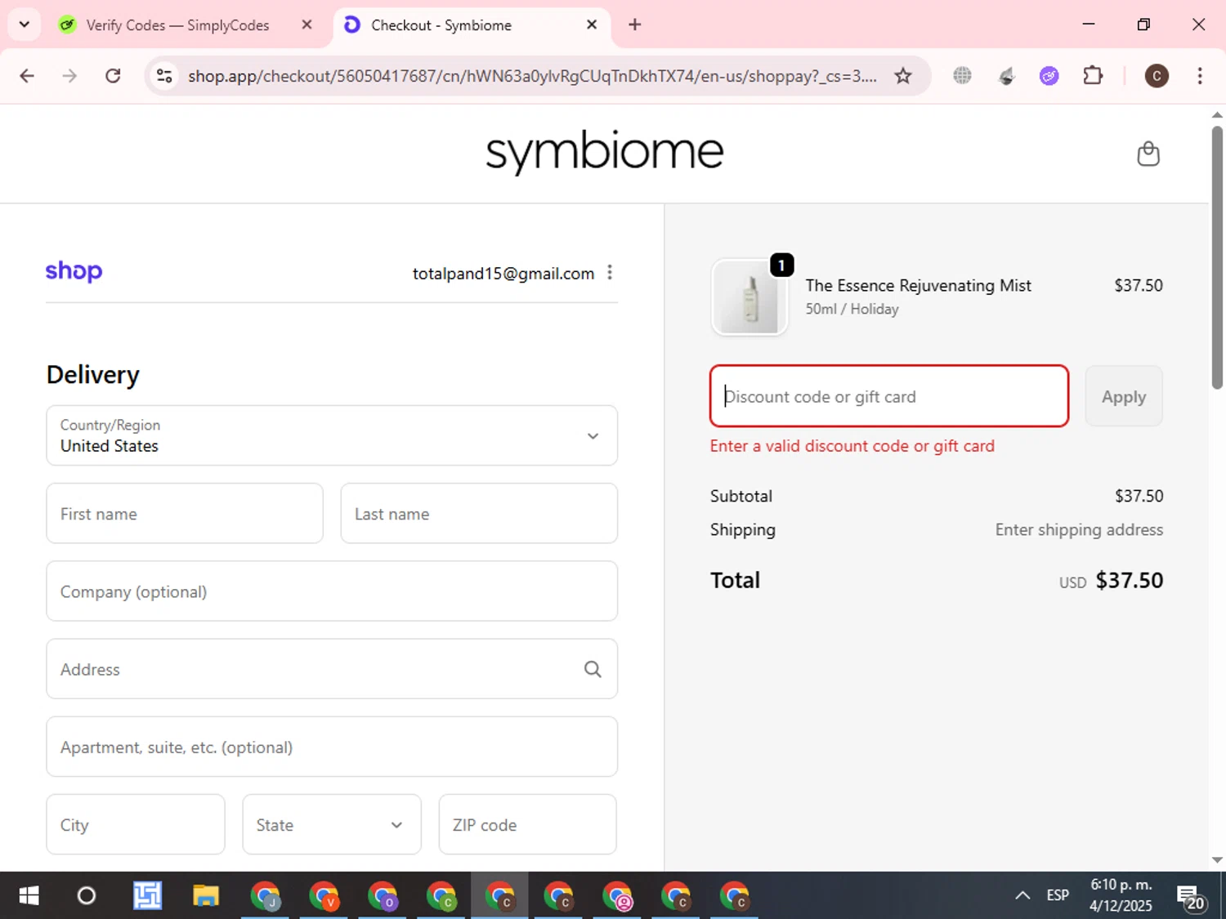The image size is (1226, 919).
Task: Click the Enter shipping address text
Action: pos(1079,529)
